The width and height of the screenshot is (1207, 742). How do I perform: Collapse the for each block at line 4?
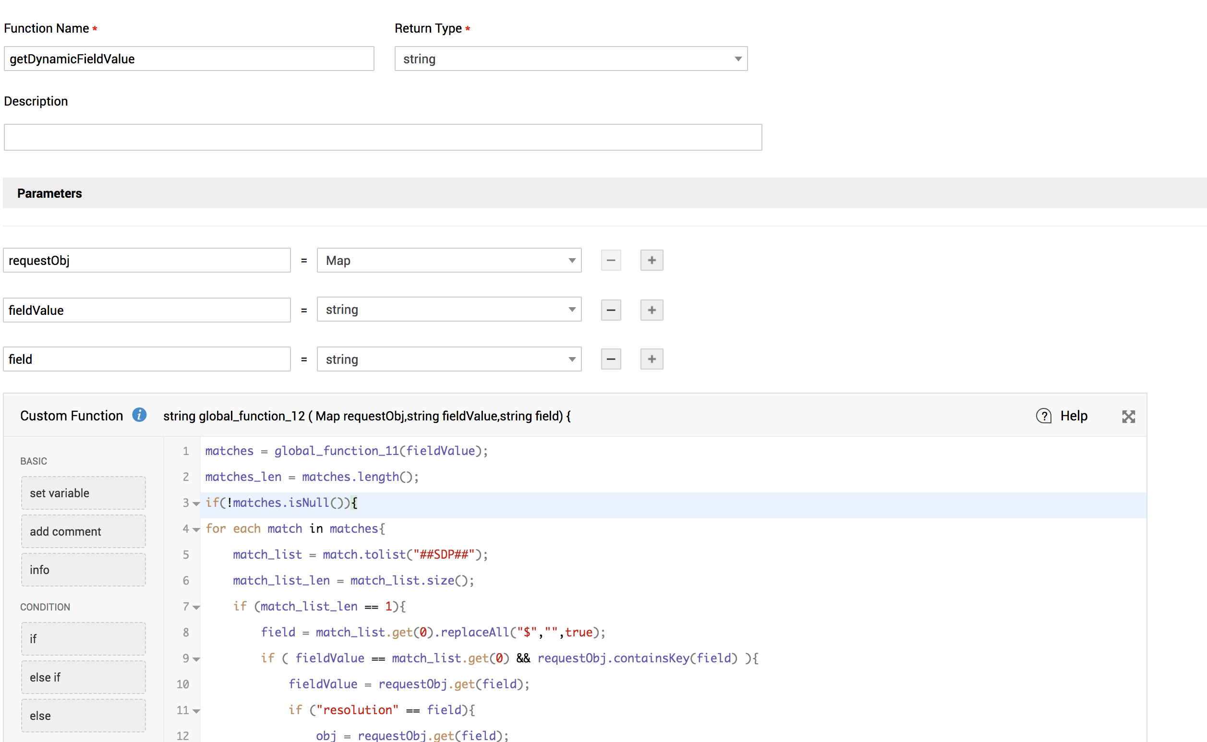pyautogui.click(x=196, y=529)
